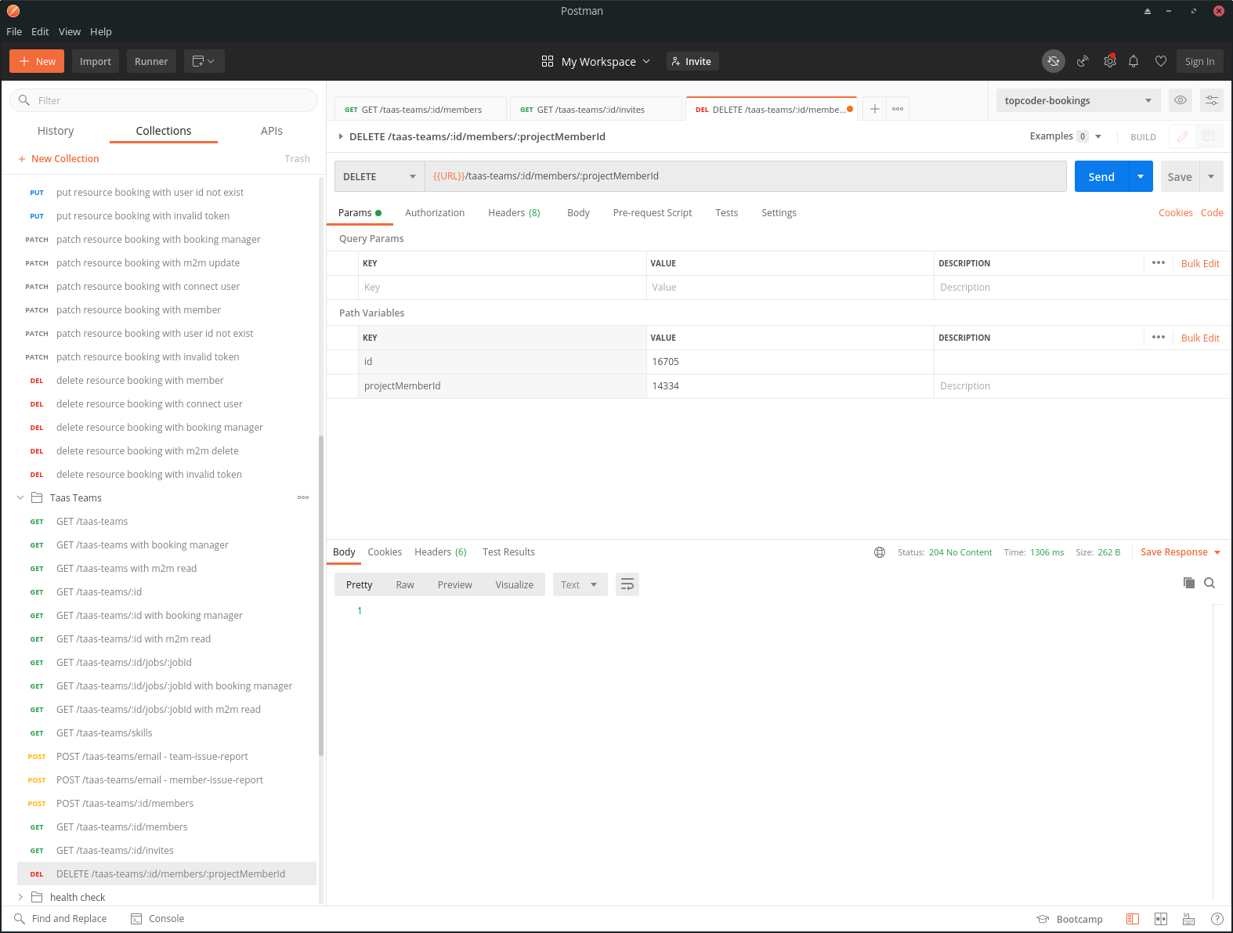The width and height of the screenshot is (1233, 933).
Task: Switch to Raw response view
Action: click(405, 584)
